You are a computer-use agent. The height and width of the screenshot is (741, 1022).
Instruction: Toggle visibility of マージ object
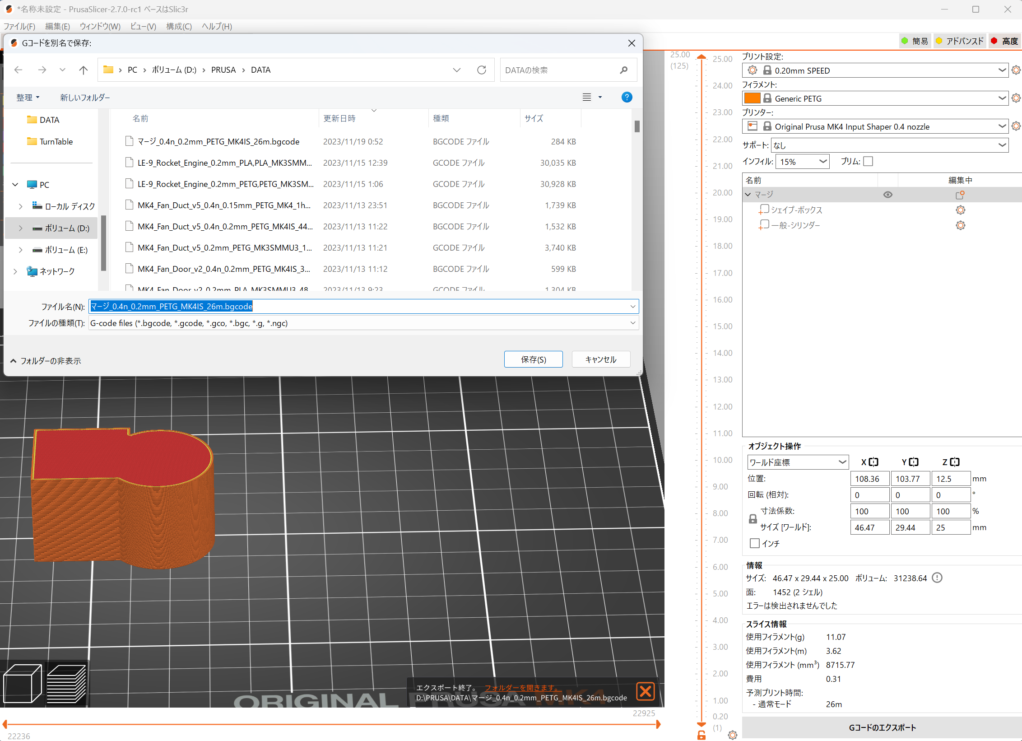pos(887,195)
